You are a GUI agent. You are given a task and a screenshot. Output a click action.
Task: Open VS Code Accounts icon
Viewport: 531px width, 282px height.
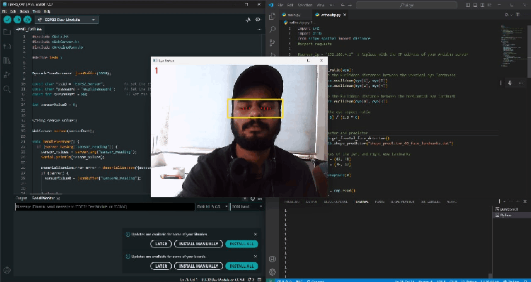coord(273,259)
